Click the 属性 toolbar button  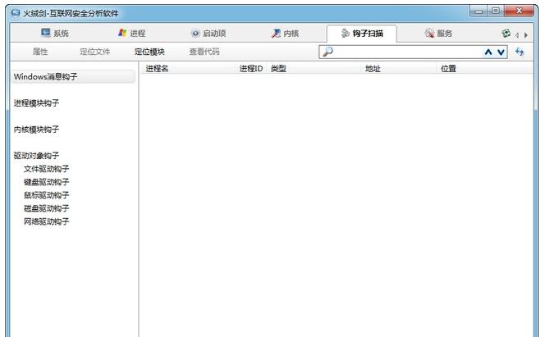point(40,52)
